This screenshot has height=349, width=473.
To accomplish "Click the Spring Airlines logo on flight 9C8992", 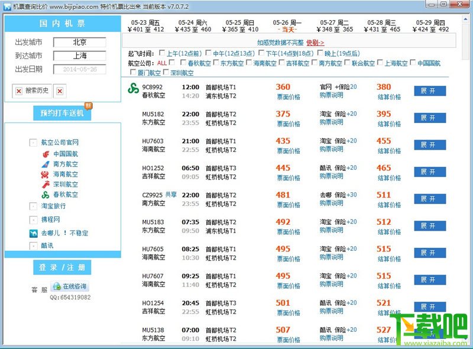I will [133, 89].
